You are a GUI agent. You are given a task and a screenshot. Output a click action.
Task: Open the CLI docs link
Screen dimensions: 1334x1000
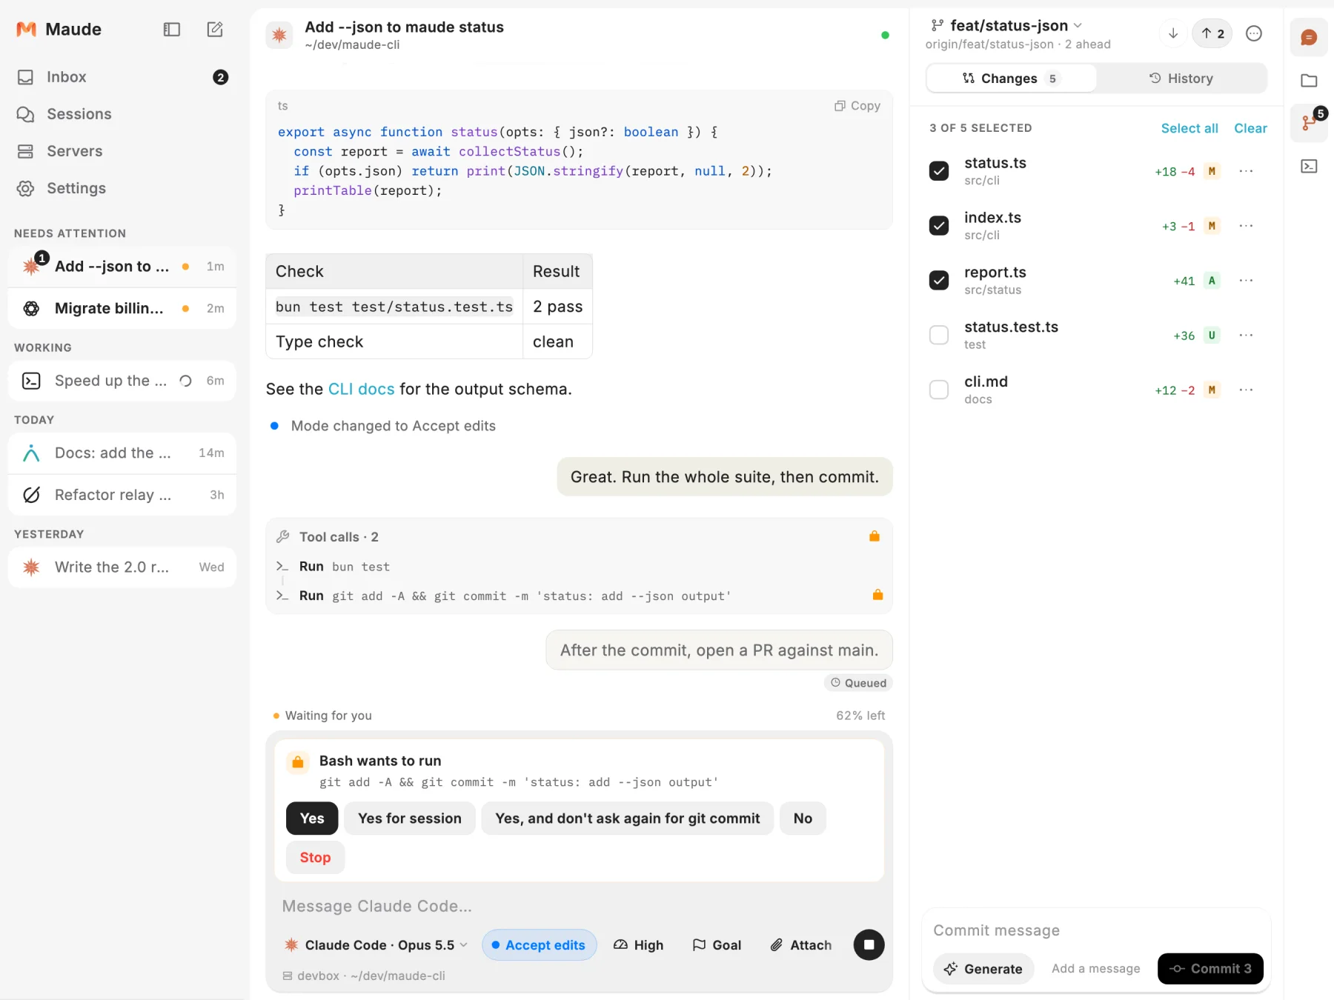pos(362,389)
